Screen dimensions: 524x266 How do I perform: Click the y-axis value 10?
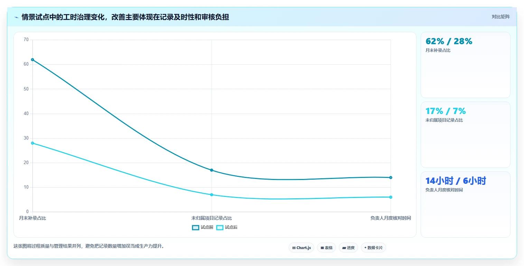[26, 187]
